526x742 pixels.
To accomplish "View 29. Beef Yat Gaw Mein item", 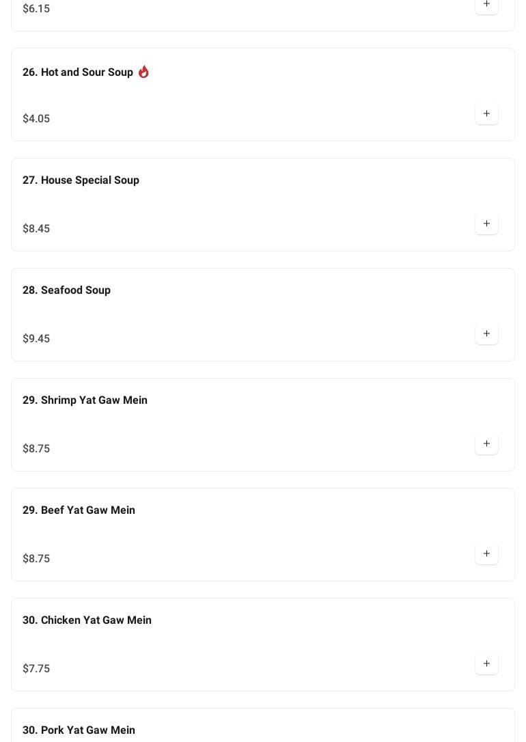I will [x=79, y=510].
